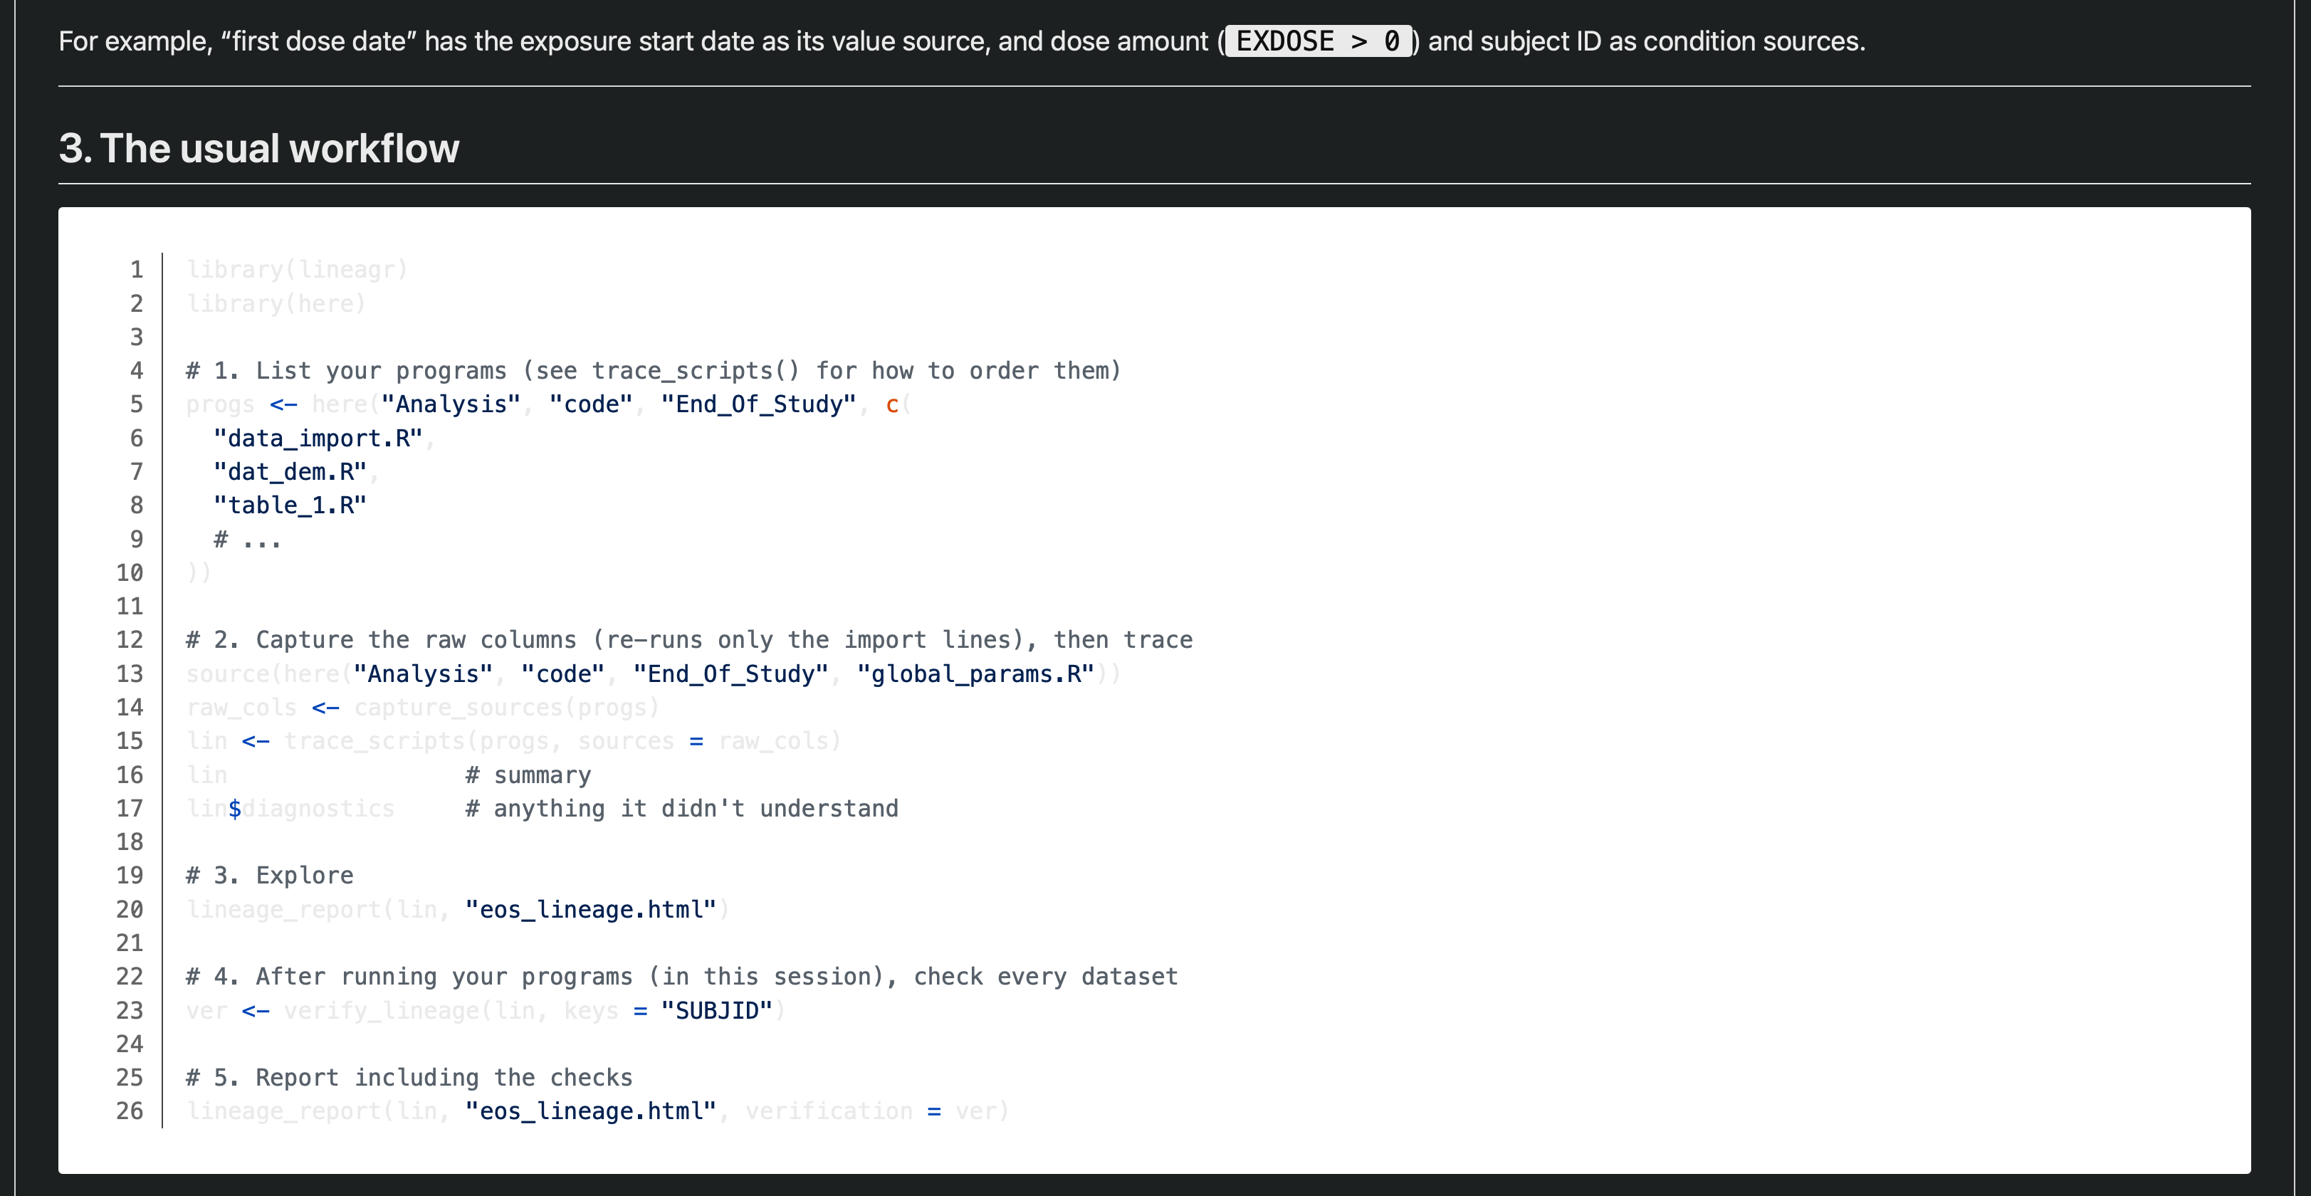
Task: Click the "global_params.R" string on line 13
Action: (x=975, y=673)
